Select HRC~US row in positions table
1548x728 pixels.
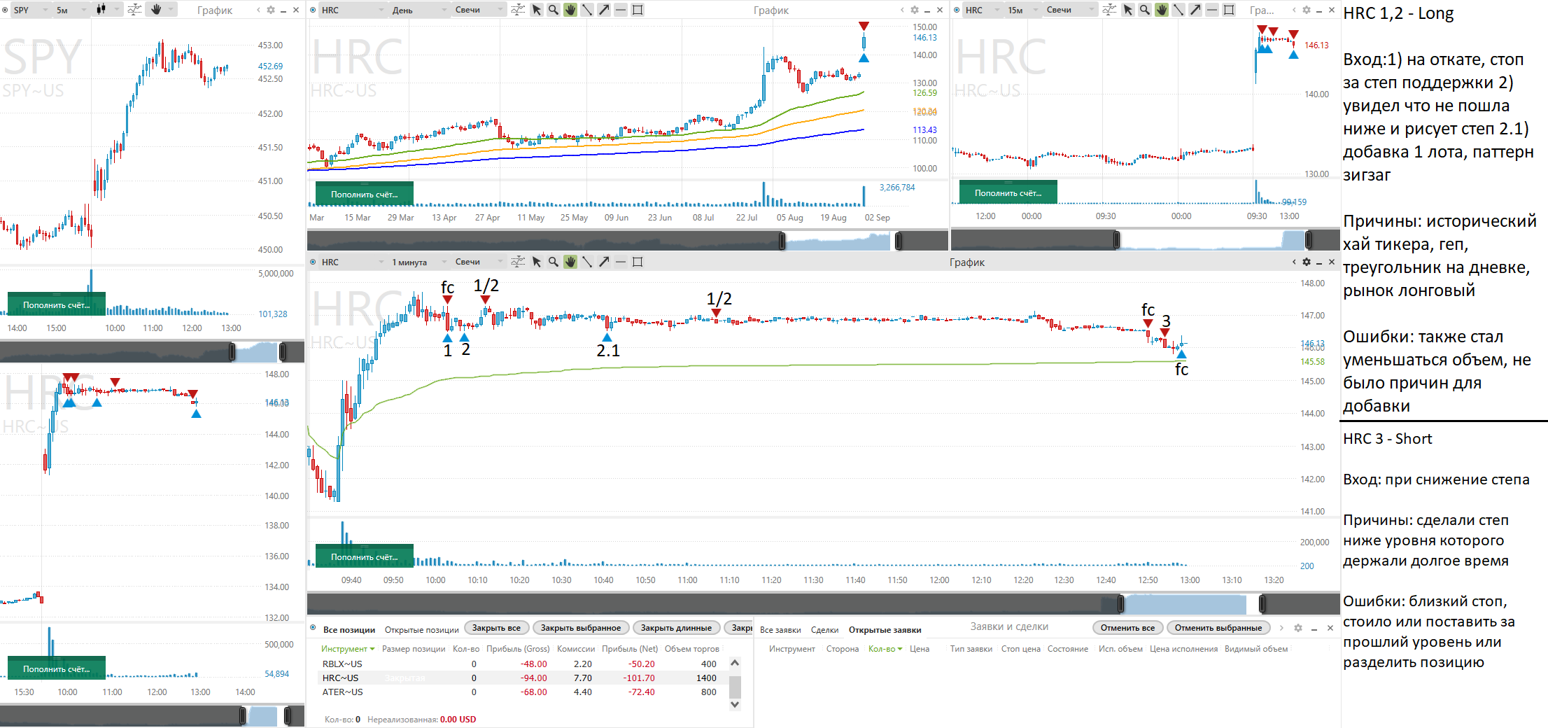tap(523, 678)
